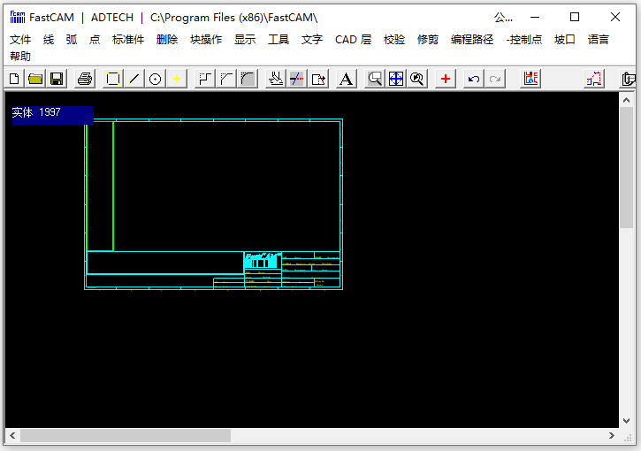641x451 pixels.
Task: Click the zoom previous magnifier icon
Action: click(417, 79)
